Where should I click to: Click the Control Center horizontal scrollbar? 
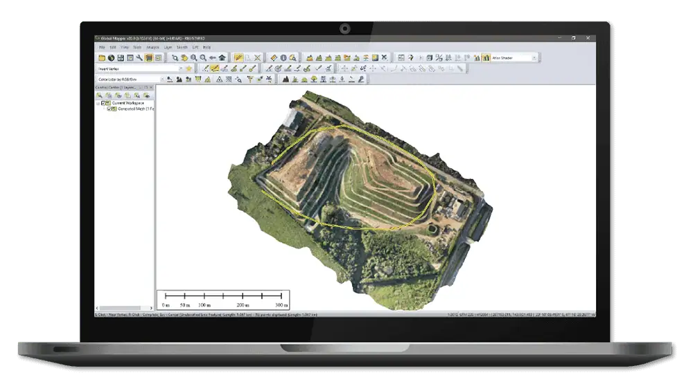pos(120,308)
